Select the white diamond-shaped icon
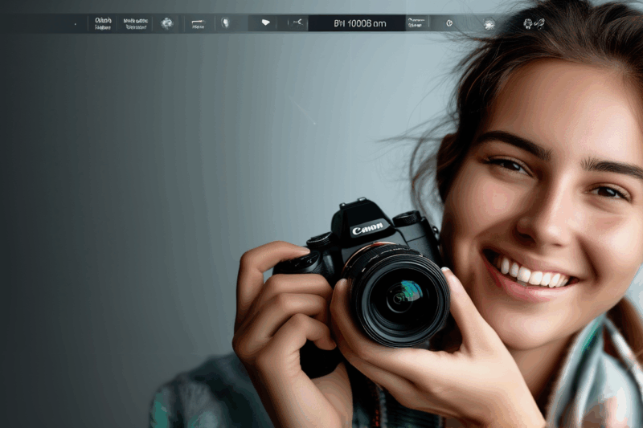 click(266, 22)
